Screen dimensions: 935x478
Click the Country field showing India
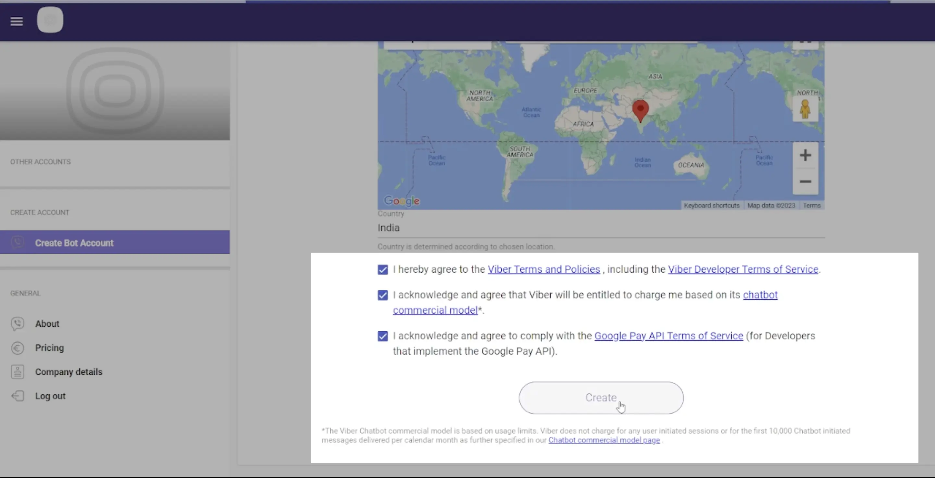pyautogui.click(x=601, y=228)
